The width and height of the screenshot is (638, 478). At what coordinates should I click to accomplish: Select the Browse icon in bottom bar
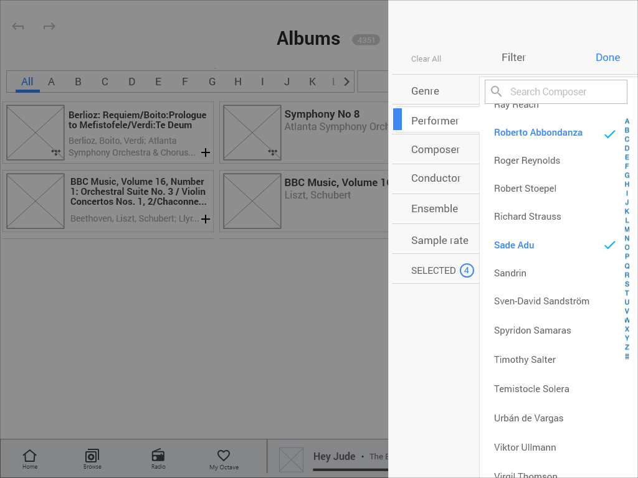[92, 457]
